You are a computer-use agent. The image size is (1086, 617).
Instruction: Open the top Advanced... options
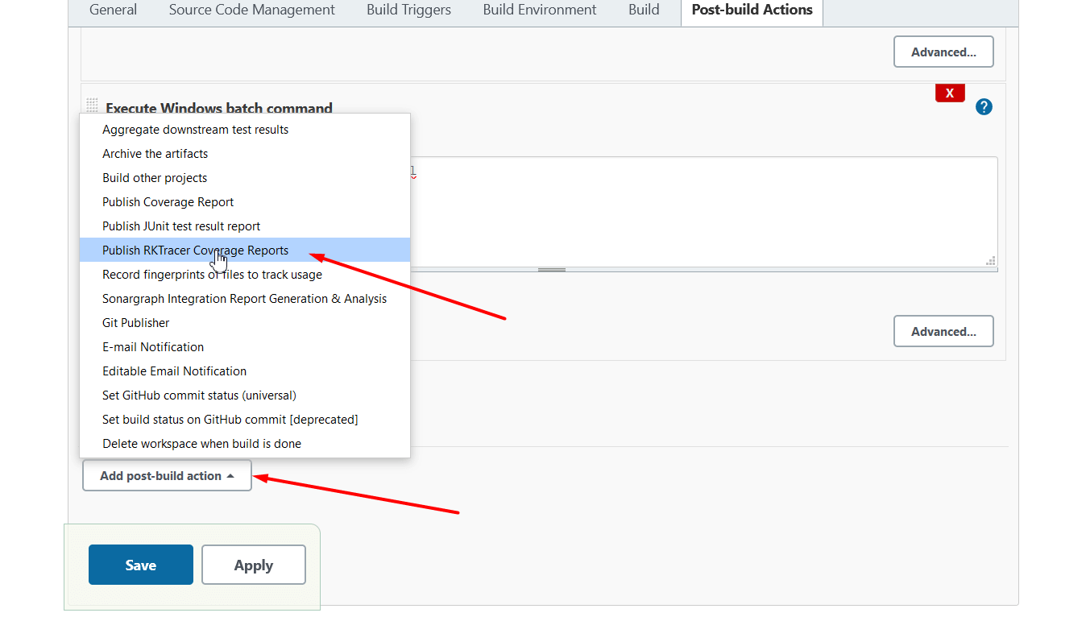coord(943,51)
